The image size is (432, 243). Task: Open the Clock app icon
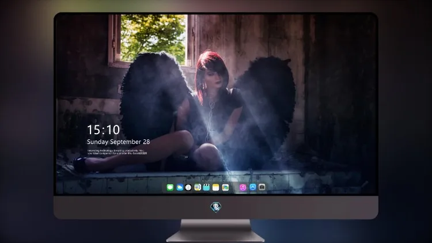coord(188,187)
